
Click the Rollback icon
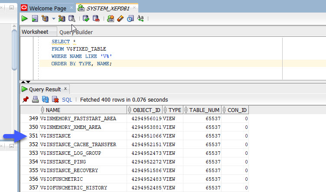point(96,19)
